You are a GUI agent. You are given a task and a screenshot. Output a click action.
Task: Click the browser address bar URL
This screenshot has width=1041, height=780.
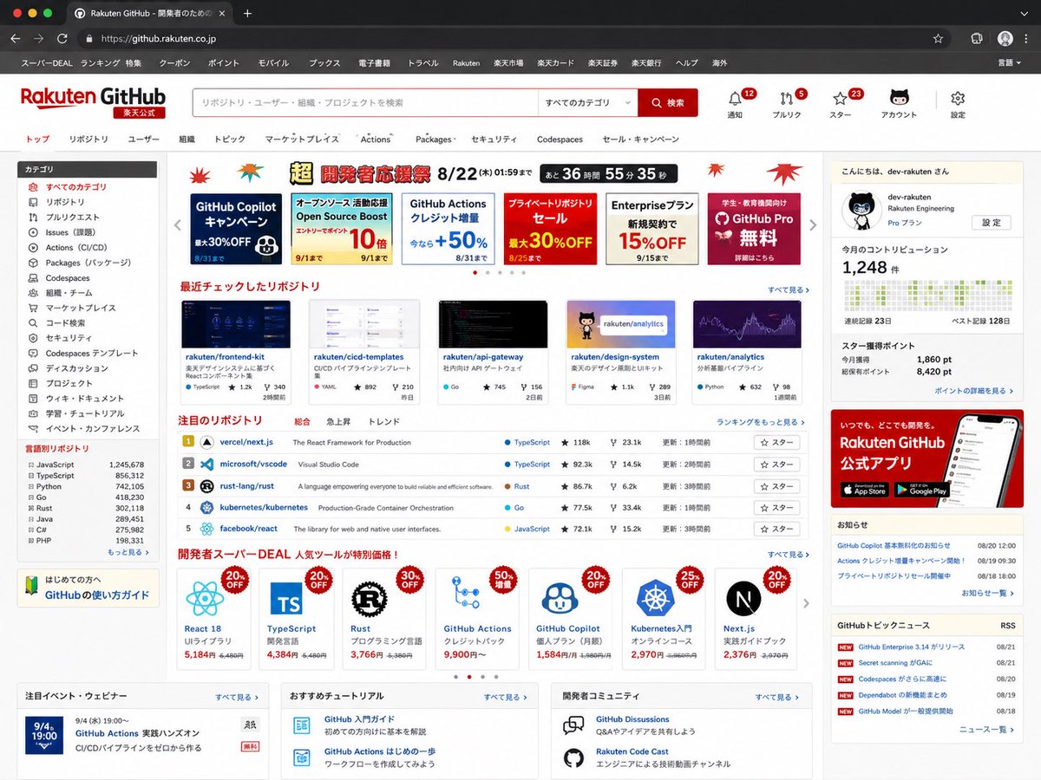click(x=160, y=39)
